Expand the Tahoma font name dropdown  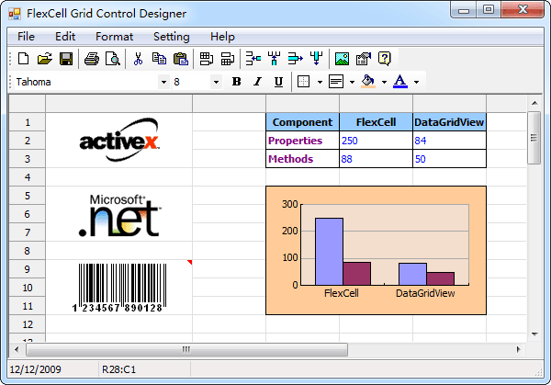[x=163, y=82]
